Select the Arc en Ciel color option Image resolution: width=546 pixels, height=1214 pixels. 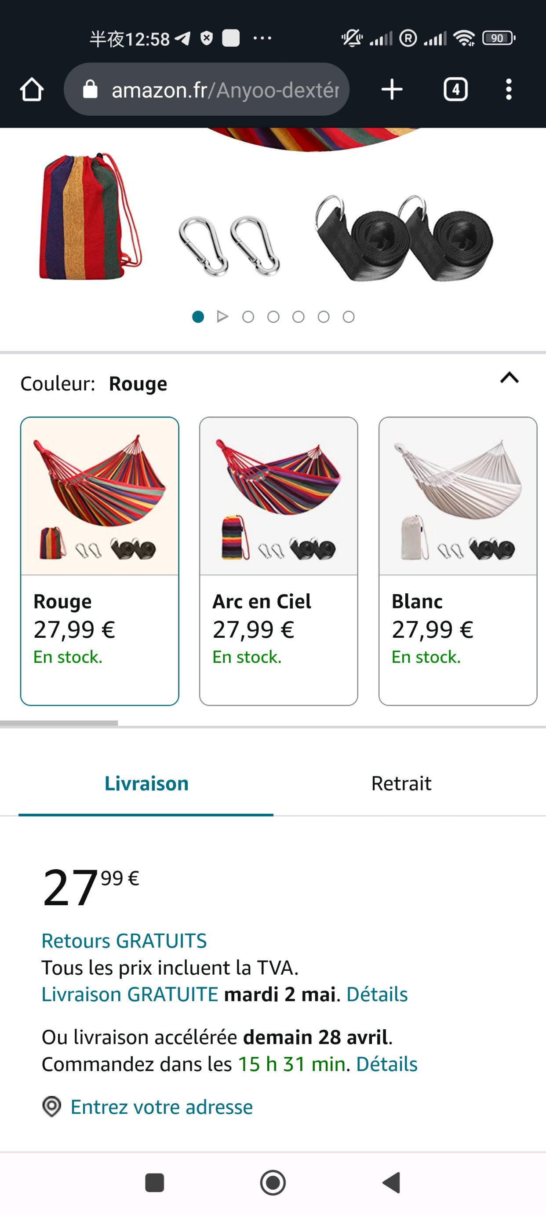tap(278, 561)
